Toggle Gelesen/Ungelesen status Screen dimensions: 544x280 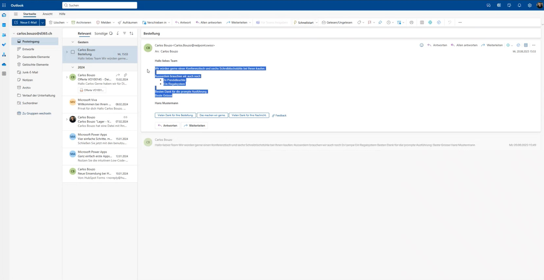pos(337,23)
